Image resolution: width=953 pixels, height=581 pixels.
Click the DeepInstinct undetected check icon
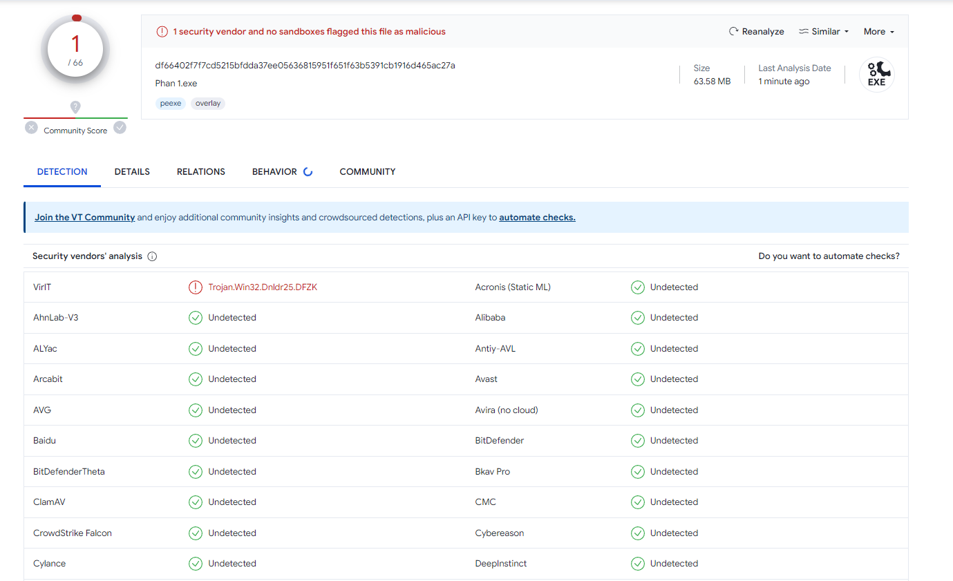coord(638,564)
